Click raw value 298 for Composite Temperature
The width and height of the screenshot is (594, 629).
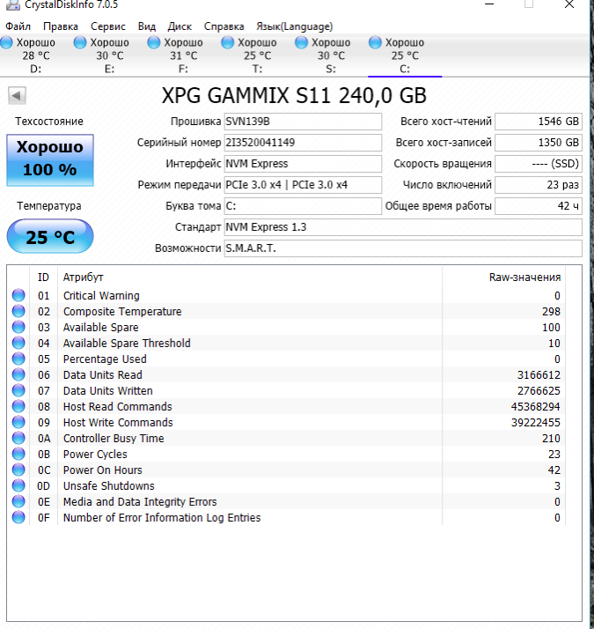(551, 311)
